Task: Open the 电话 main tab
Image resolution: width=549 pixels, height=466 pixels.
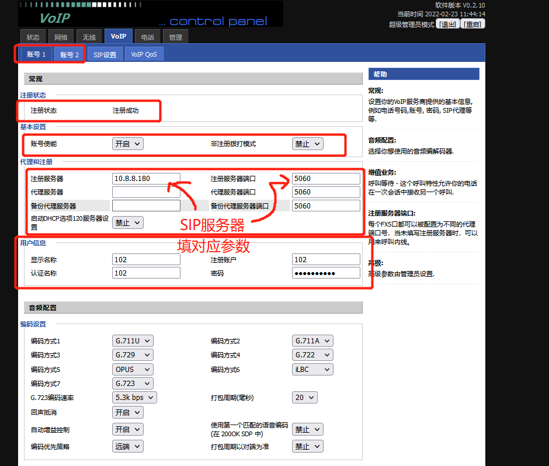Action: (148, 37)
